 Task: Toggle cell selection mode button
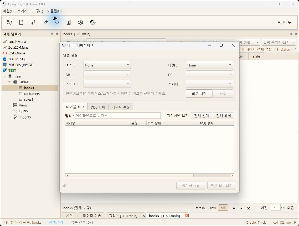tap(223, 208)
